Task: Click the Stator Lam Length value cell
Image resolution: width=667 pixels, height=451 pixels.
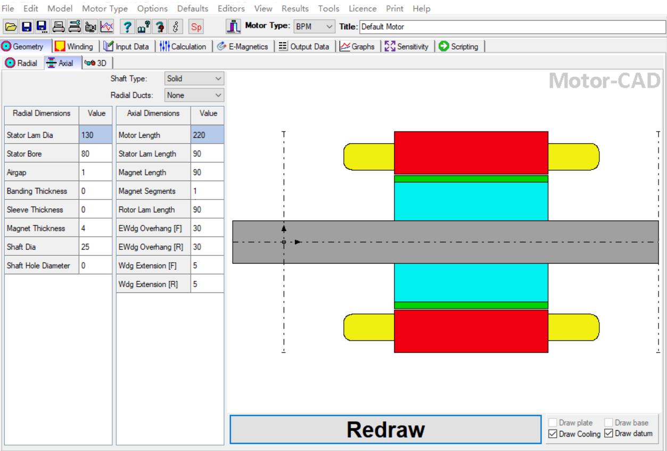Action: point(207,154)
